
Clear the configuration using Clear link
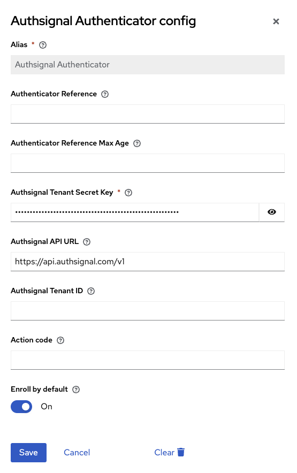pos(164,453)
